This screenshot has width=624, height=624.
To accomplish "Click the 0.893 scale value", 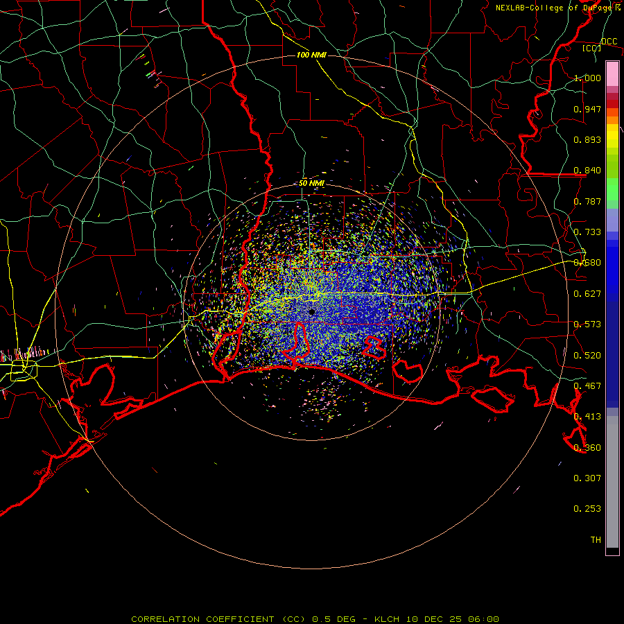I will coord(587,139).
